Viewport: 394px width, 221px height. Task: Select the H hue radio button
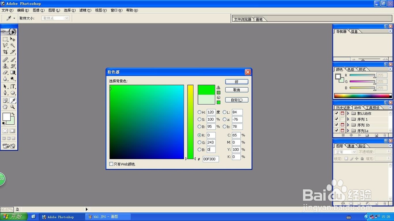199,112
